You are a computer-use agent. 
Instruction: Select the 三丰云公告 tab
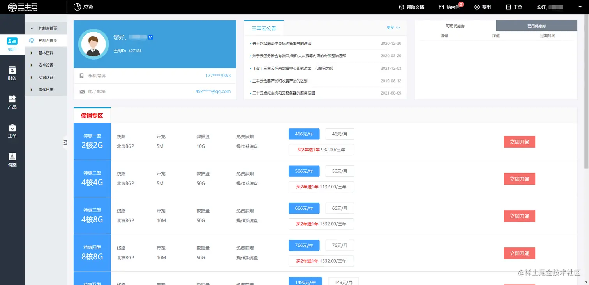[264, 28]
